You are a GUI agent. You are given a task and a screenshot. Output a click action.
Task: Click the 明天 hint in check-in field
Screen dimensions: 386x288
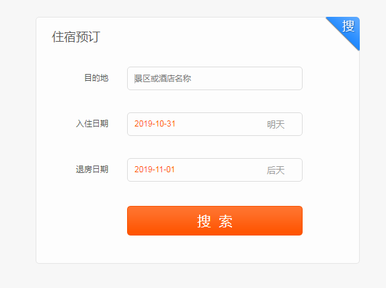pyautogui.click(x=276, y=124)
